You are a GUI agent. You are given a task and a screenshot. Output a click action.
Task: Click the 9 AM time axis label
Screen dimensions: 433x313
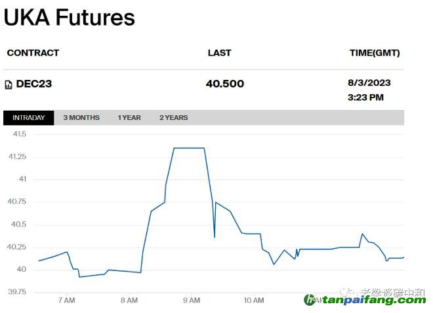click(192, 301)
